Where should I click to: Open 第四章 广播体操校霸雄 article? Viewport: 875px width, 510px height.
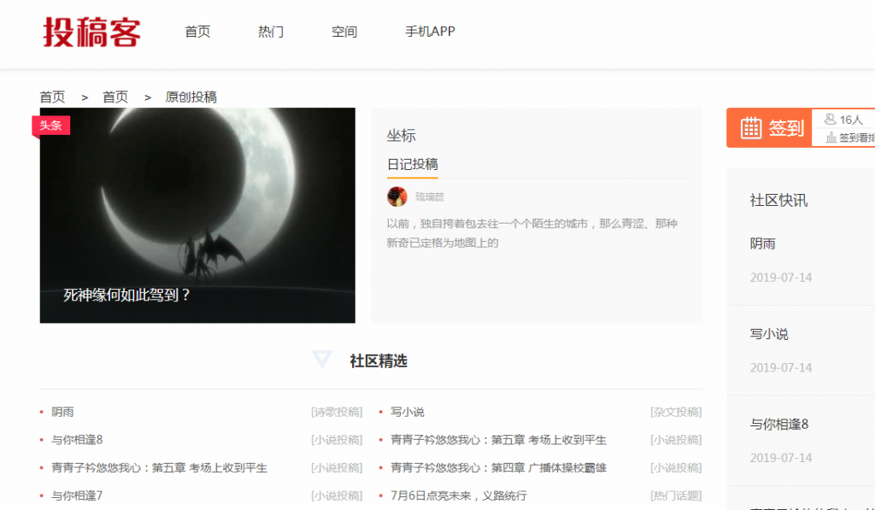pyautogui.click(x=498, y=467)
